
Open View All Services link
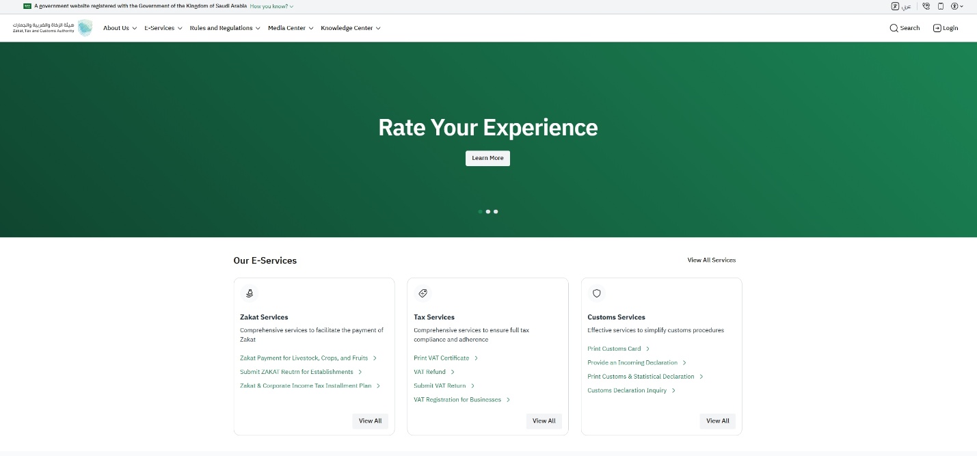(712, 260)
